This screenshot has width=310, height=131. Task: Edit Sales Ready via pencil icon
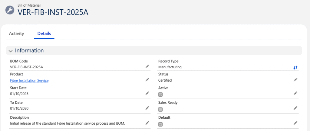(x=295, y=108)
